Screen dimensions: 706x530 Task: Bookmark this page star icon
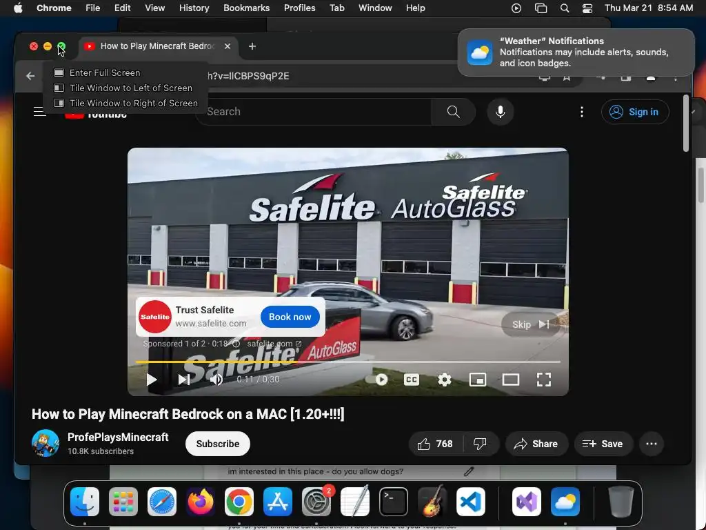tap(567, 77)
